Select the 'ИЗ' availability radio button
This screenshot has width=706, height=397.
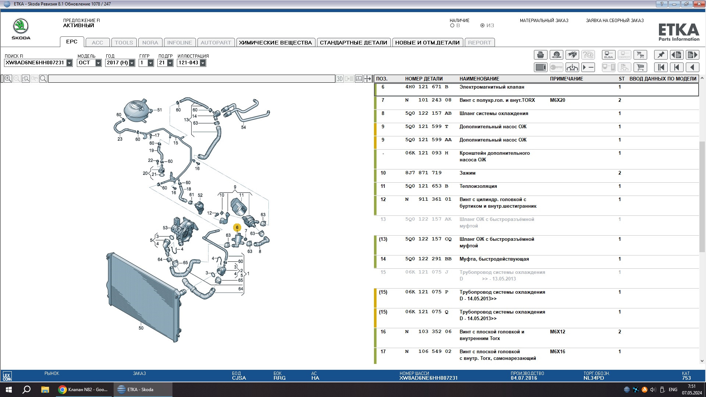tap(482, 26)
